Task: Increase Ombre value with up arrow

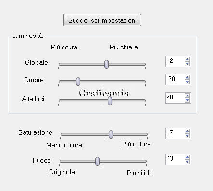Action: click(x=187, y=77)
